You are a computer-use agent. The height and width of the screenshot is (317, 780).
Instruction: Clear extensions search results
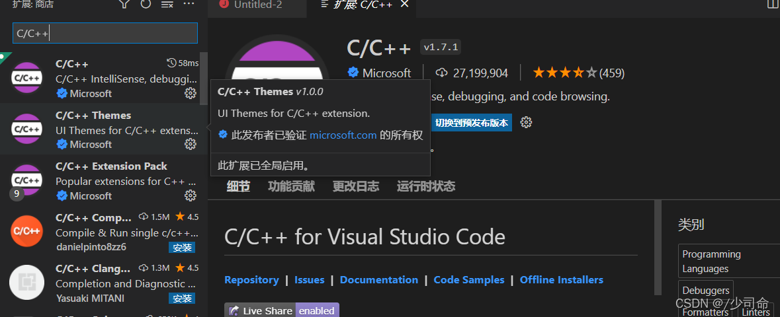[167, 5]
